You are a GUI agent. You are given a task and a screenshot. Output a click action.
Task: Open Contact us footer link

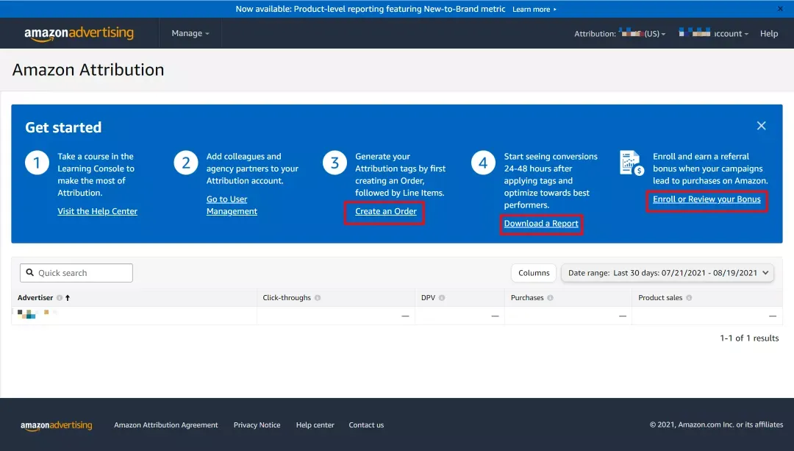366,425
